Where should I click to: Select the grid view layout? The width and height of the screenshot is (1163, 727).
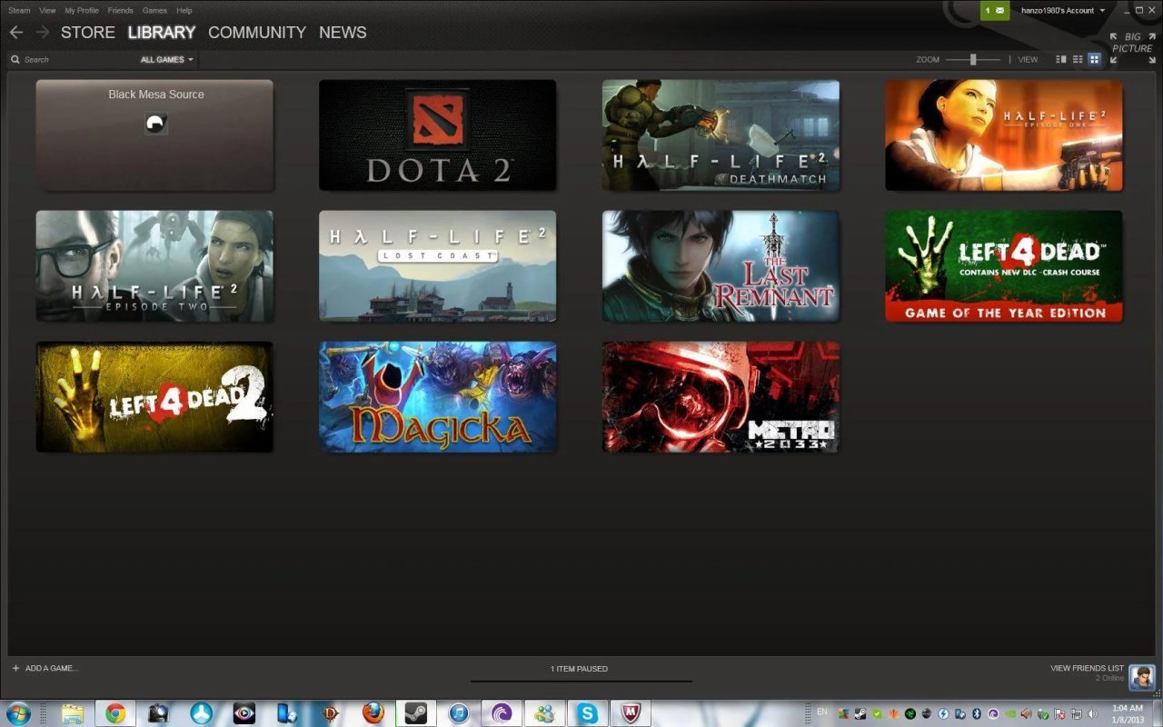[x=1094, y=59]
